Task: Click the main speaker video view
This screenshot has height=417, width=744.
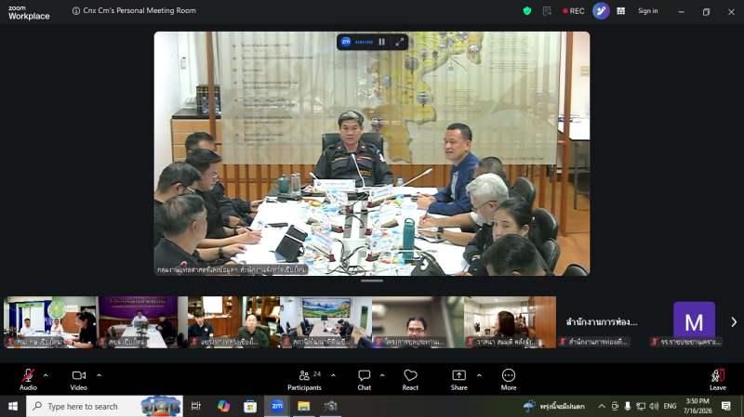Action: pos(372,153)
